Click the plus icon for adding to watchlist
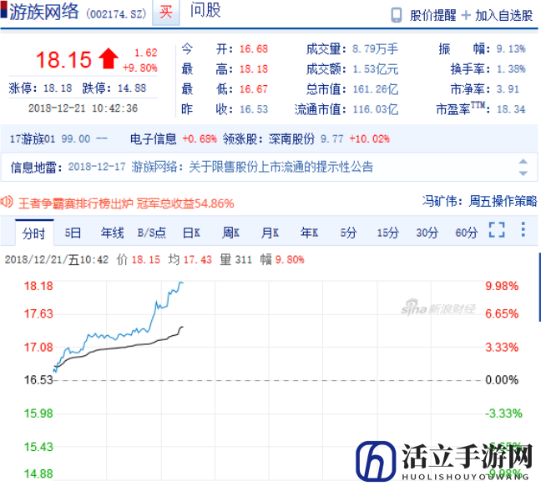 466,15
